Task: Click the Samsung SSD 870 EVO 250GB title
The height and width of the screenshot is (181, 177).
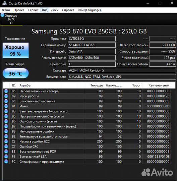Action: pyautogui.click(x=89, y=31)
